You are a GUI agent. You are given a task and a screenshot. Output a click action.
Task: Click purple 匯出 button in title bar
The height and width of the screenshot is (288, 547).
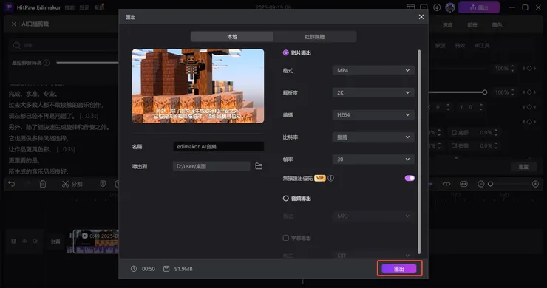click(x=479, y=7)
